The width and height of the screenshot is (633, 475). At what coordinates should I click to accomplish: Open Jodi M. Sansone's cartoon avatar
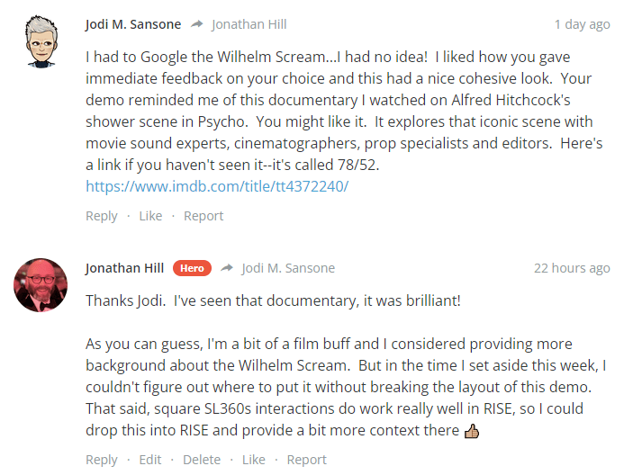[41, 41]
